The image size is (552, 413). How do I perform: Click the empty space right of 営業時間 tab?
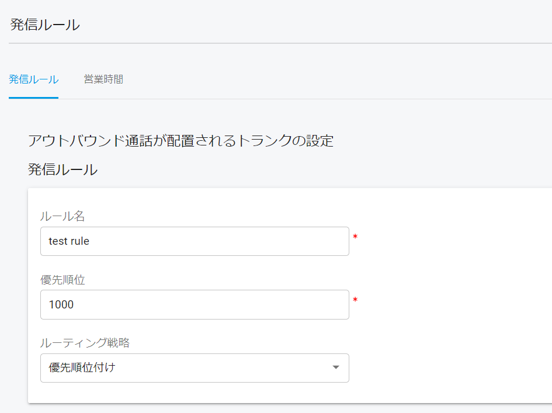point(338,79)
